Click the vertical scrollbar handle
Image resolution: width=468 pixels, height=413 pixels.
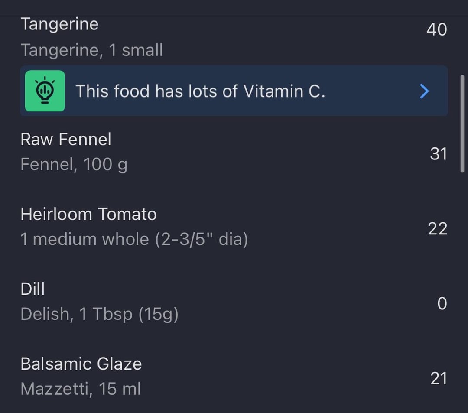click(462, 124)
